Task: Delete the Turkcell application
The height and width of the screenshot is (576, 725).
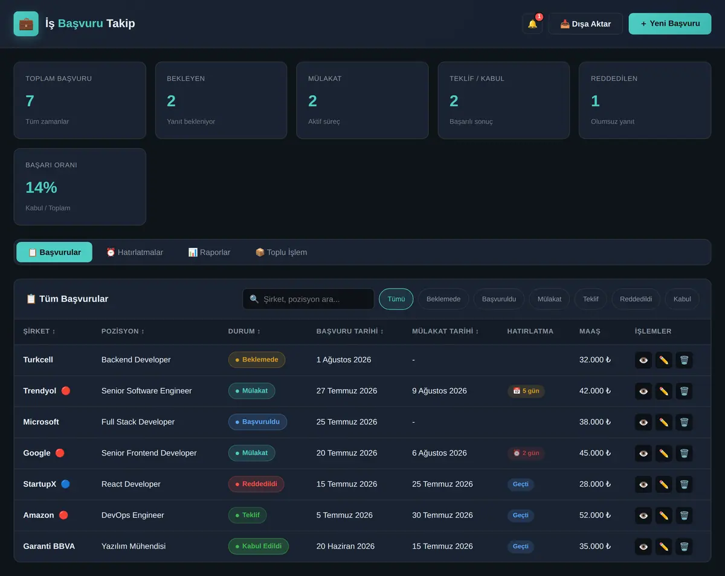Action: pos(684,360)
